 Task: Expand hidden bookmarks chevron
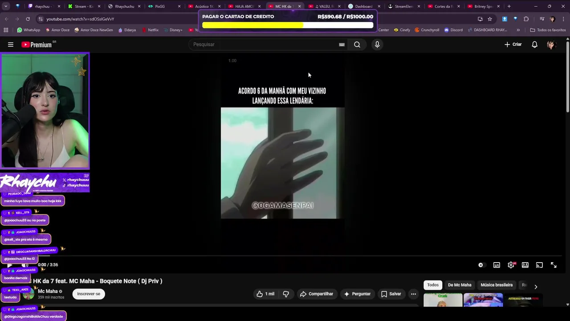[x=518, y=30]
